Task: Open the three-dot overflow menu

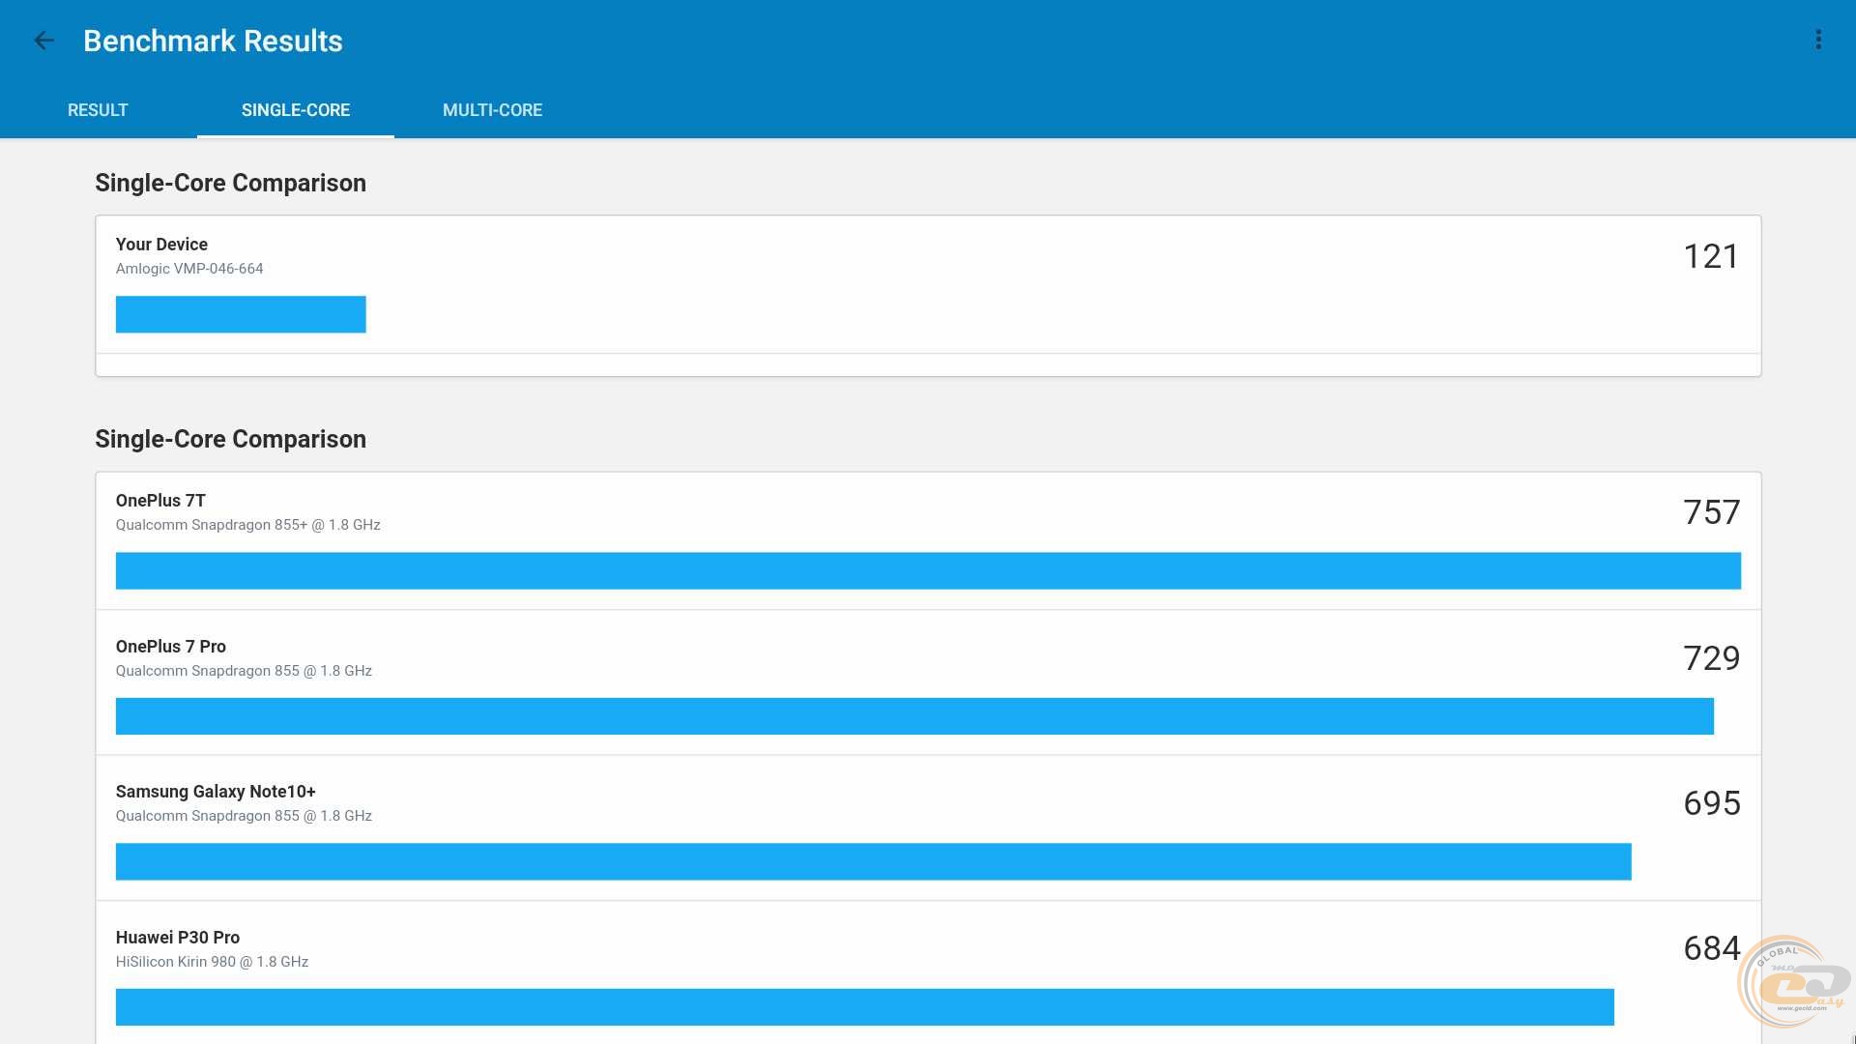Action: click(1818, 41)
